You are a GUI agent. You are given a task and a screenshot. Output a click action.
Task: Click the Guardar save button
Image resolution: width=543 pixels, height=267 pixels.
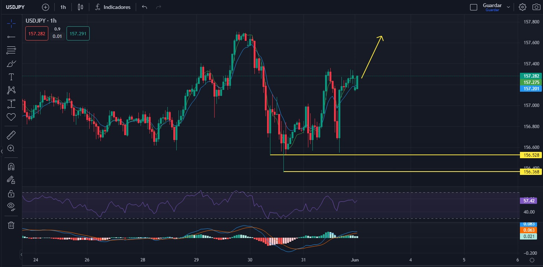492,7
